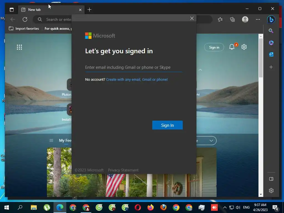Open a new tab with plus button
This screenshot has width=284, height=213.
pyautogui.click(x=89, y=10)
